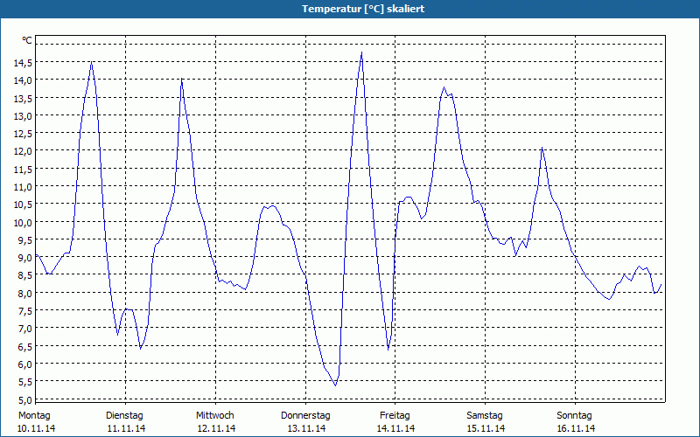Select the 10,0 y-axis tick label

tap(24, 222)
